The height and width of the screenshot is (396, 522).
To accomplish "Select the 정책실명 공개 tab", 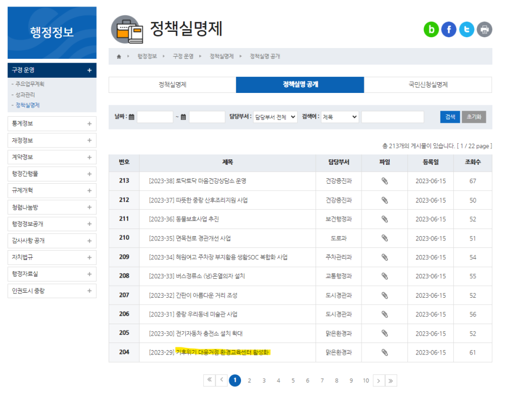I will (300, 85).
